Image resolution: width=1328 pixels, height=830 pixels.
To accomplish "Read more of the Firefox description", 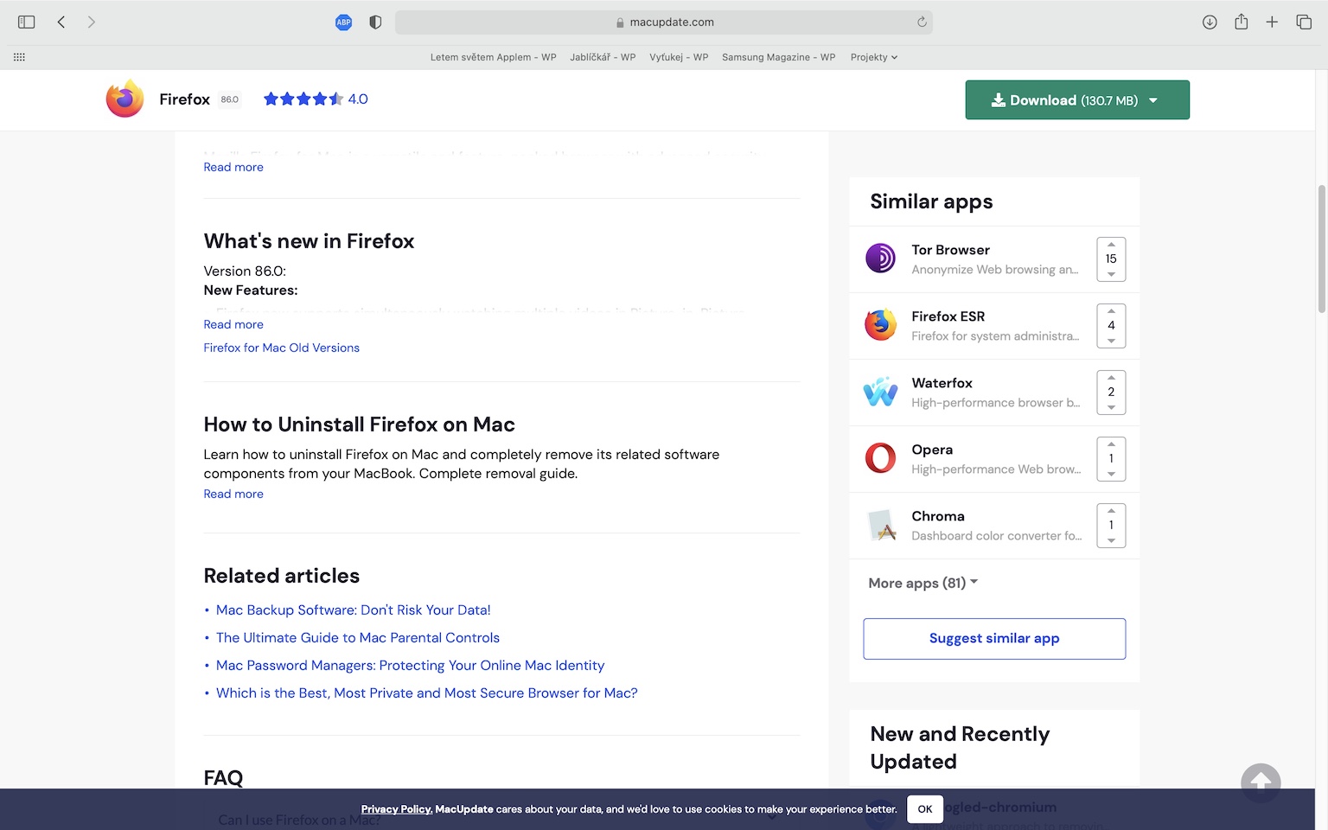I will click(233, 167).
